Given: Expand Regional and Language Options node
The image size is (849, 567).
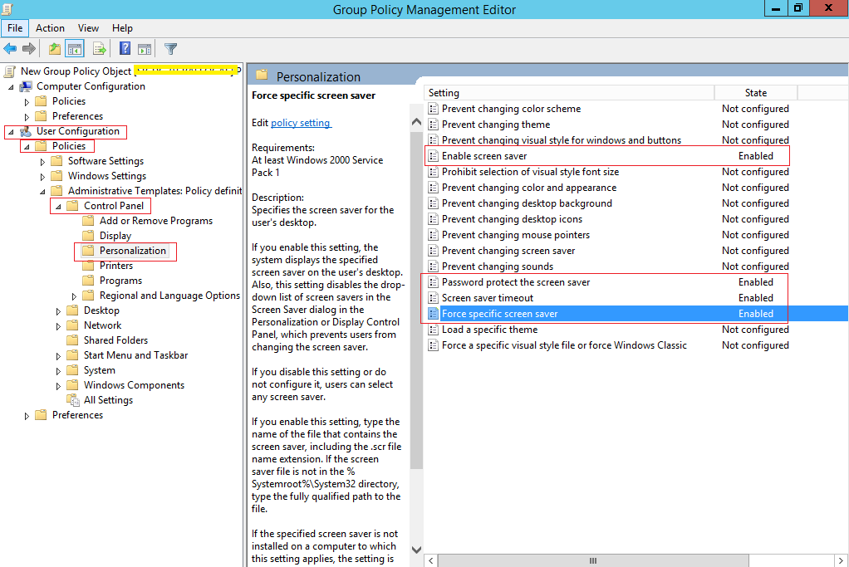Looking at the screenshot, I should click(x=74, y=296).
